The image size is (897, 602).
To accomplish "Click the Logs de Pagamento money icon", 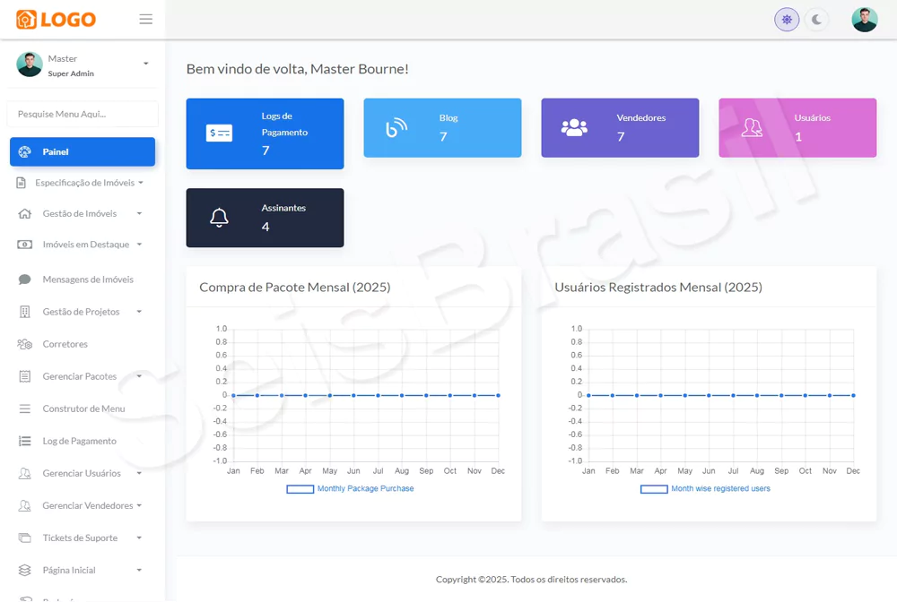I will 219,133.
